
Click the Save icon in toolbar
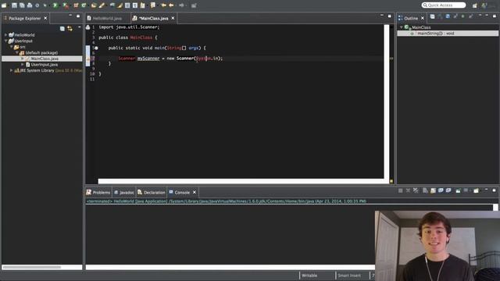click(14, 5)
